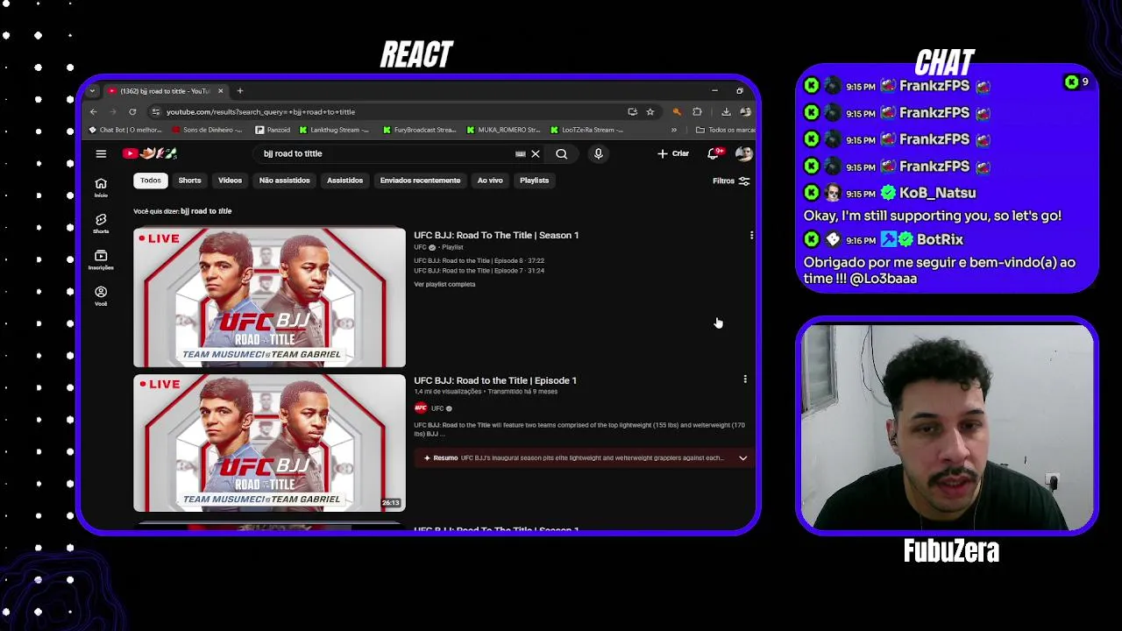This screenshot has width=1122, height=631.
Task: Start voice search with the microphone icon
Action: 599,153
